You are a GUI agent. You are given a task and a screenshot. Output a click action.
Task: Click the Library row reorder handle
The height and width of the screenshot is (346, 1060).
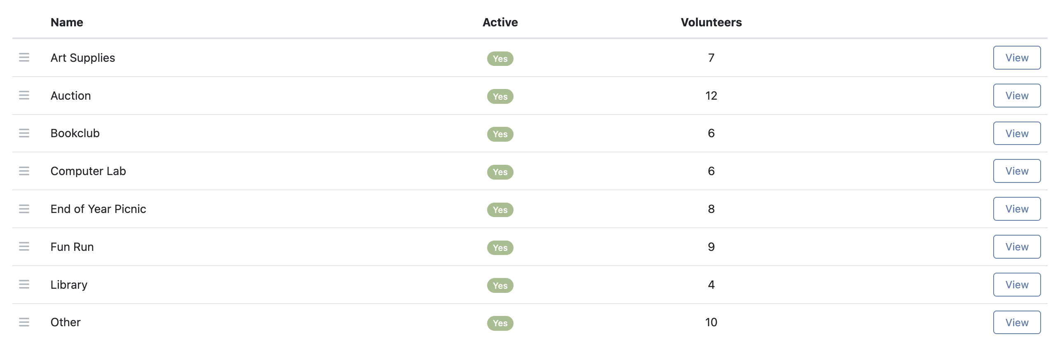click(24, 285)
